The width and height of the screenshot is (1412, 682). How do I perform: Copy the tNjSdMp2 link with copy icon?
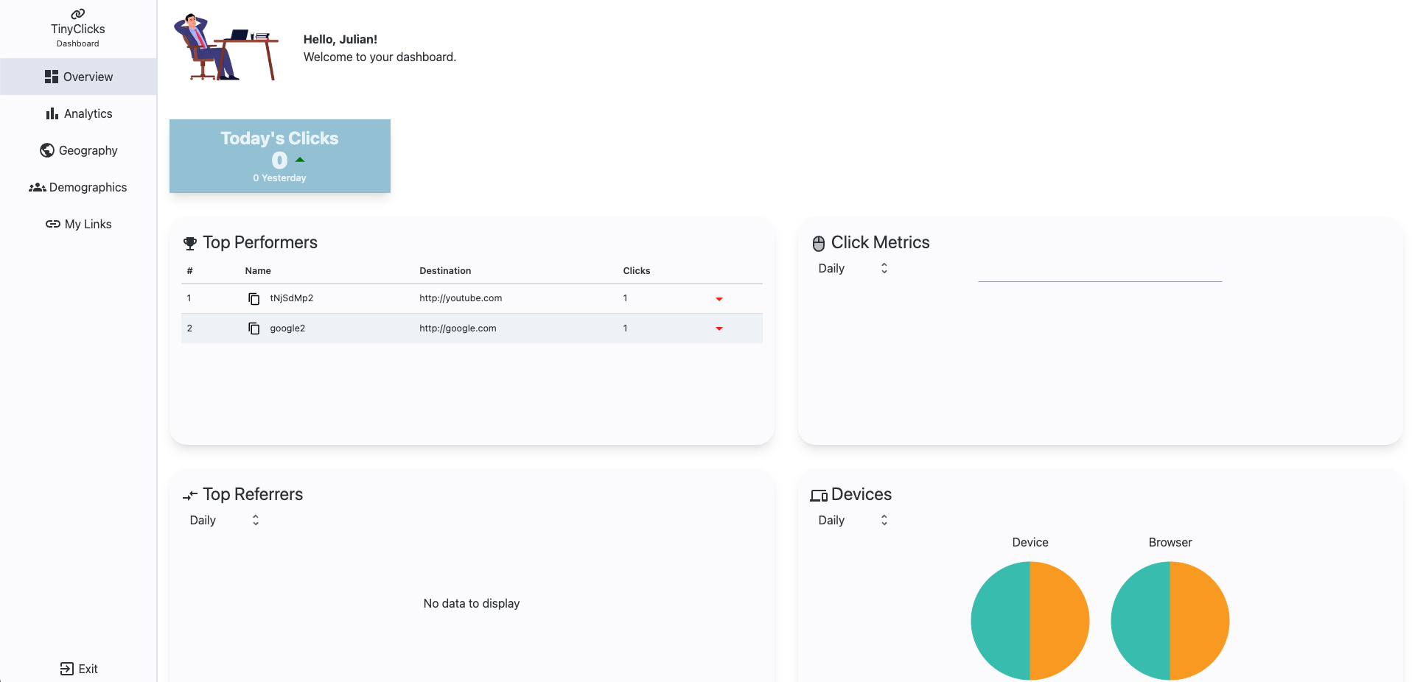click(254, 298)
